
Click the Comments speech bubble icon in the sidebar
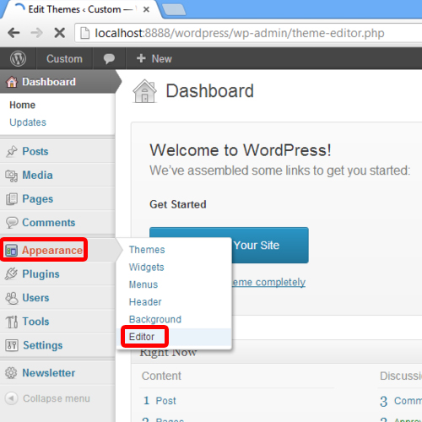tap(12, 223)
